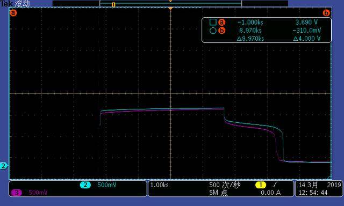Click the Δ9.970ks delta time readout
This screenshot has width=344, height=206.
tap(250, 39)
